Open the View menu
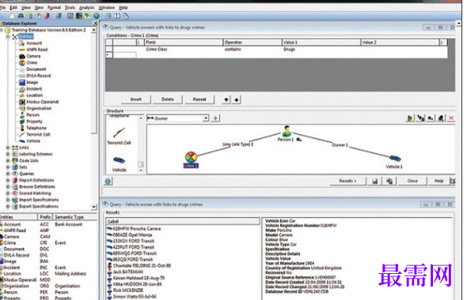 [26, 8]
